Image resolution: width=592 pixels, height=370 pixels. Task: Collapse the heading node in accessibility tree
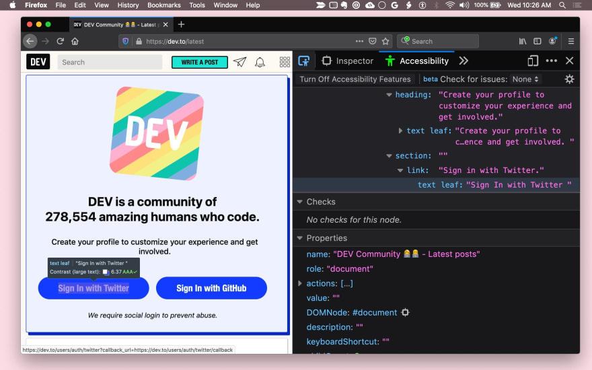pos(389,95)
